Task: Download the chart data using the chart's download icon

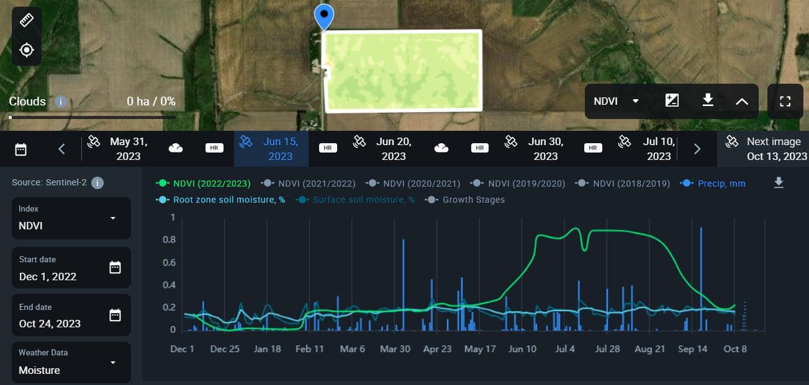Action: [x=779, y=183]
